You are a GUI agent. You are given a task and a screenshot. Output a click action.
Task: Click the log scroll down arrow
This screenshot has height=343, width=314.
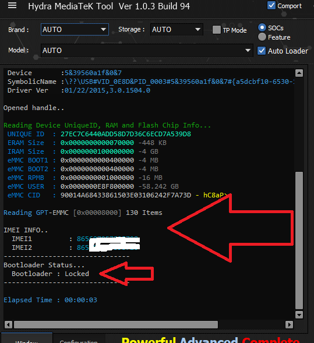click(x=299, y=314)
